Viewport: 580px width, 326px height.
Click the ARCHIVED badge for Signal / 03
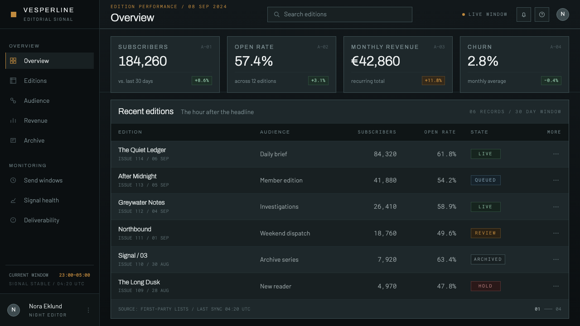tap(488, 259)
